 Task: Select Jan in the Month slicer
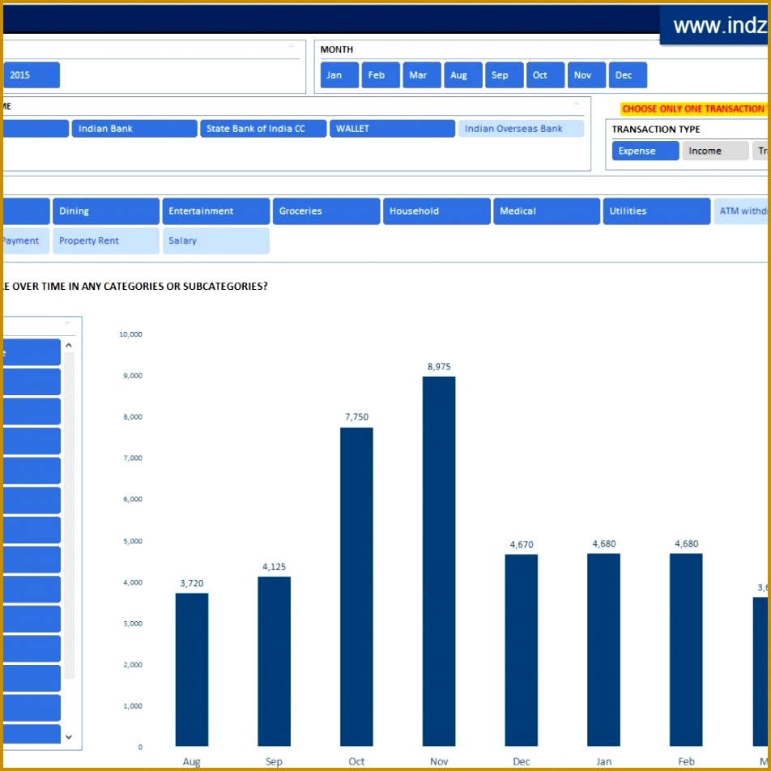[x=339, y=75]
